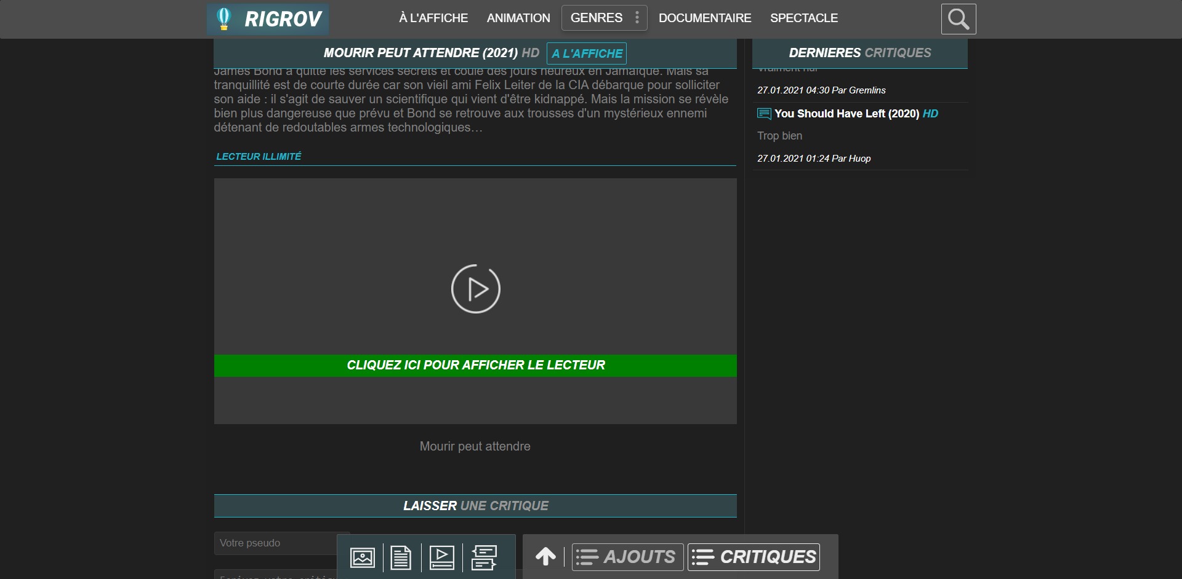
Task: Toggle the AJOUTS list button
Action: [x=627, y=557]
